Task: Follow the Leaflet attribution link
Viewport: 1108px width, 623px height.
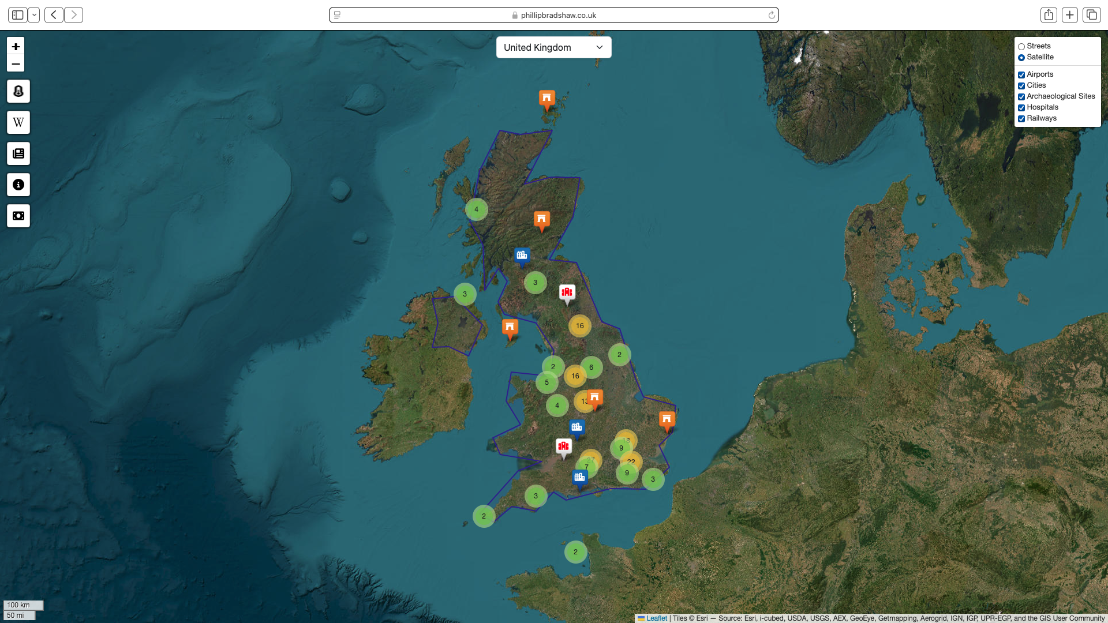Action: click(656, 618)
